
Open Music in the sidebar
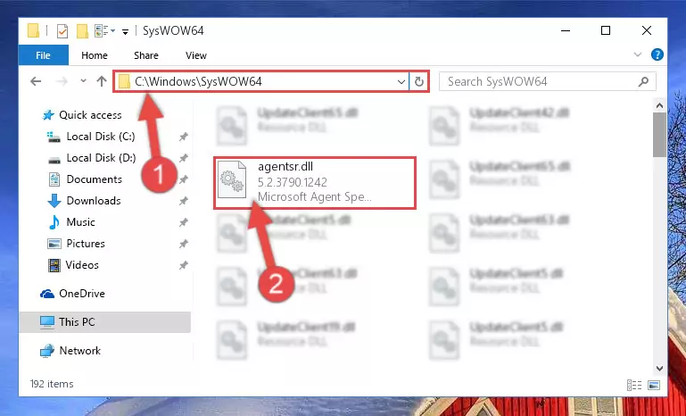pyautogui.click(x=80, y=222)
